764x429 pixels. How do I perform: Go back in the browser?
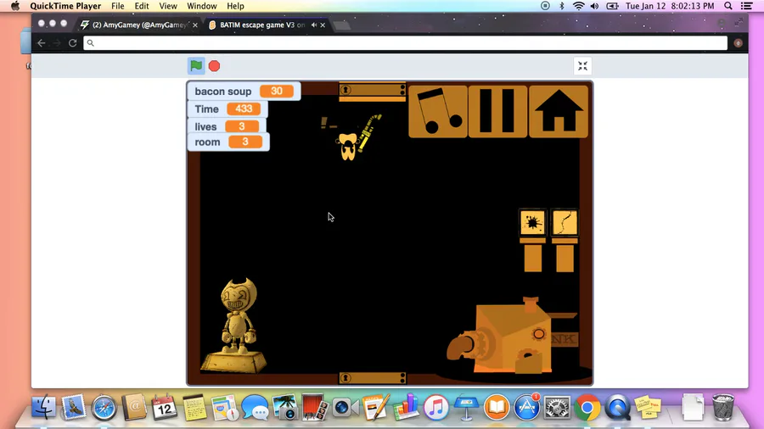coord(42,42)
